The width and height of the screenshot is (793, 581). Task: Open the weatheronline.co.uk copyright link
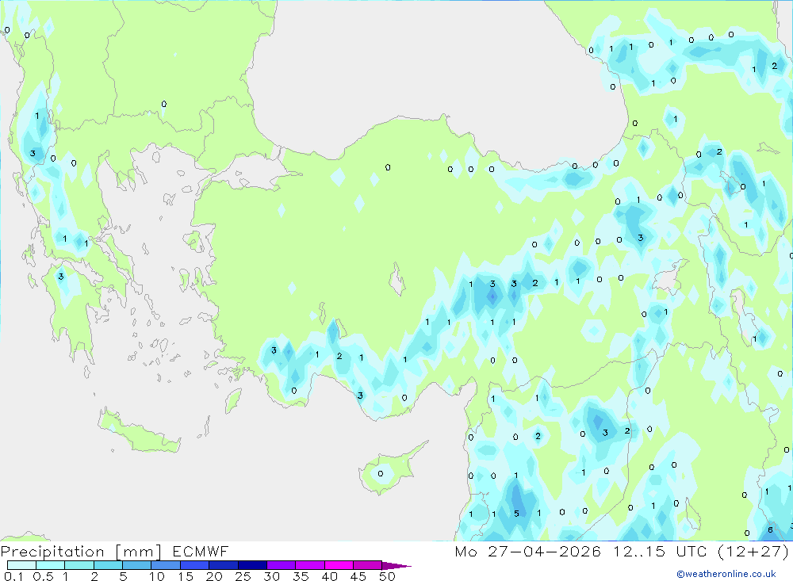(726, 574)
